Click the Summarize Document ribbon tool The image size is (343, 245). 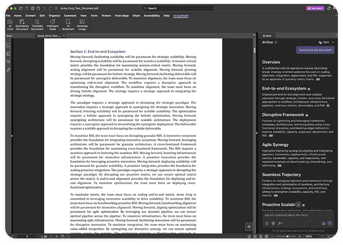tap(22, 24)
